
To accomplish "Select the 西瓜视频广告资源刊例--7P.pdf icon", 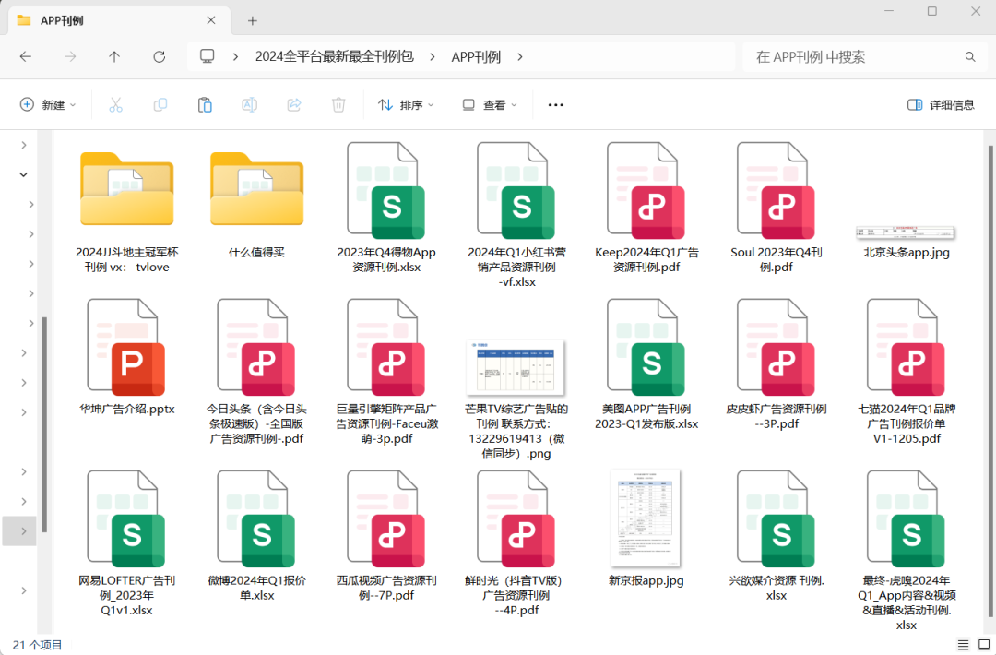I will tap(386, 519).
